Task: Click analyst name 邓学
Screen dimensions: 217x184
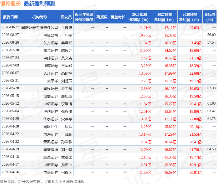Action: [x=69, y=35]
